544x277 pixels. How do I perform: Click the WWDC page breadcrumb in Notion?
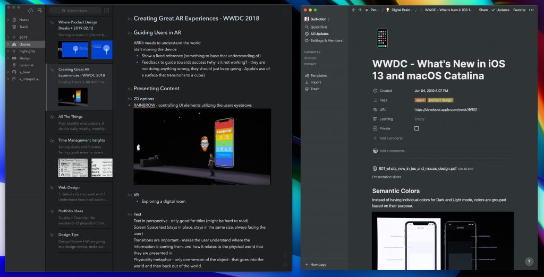point(446,10)
